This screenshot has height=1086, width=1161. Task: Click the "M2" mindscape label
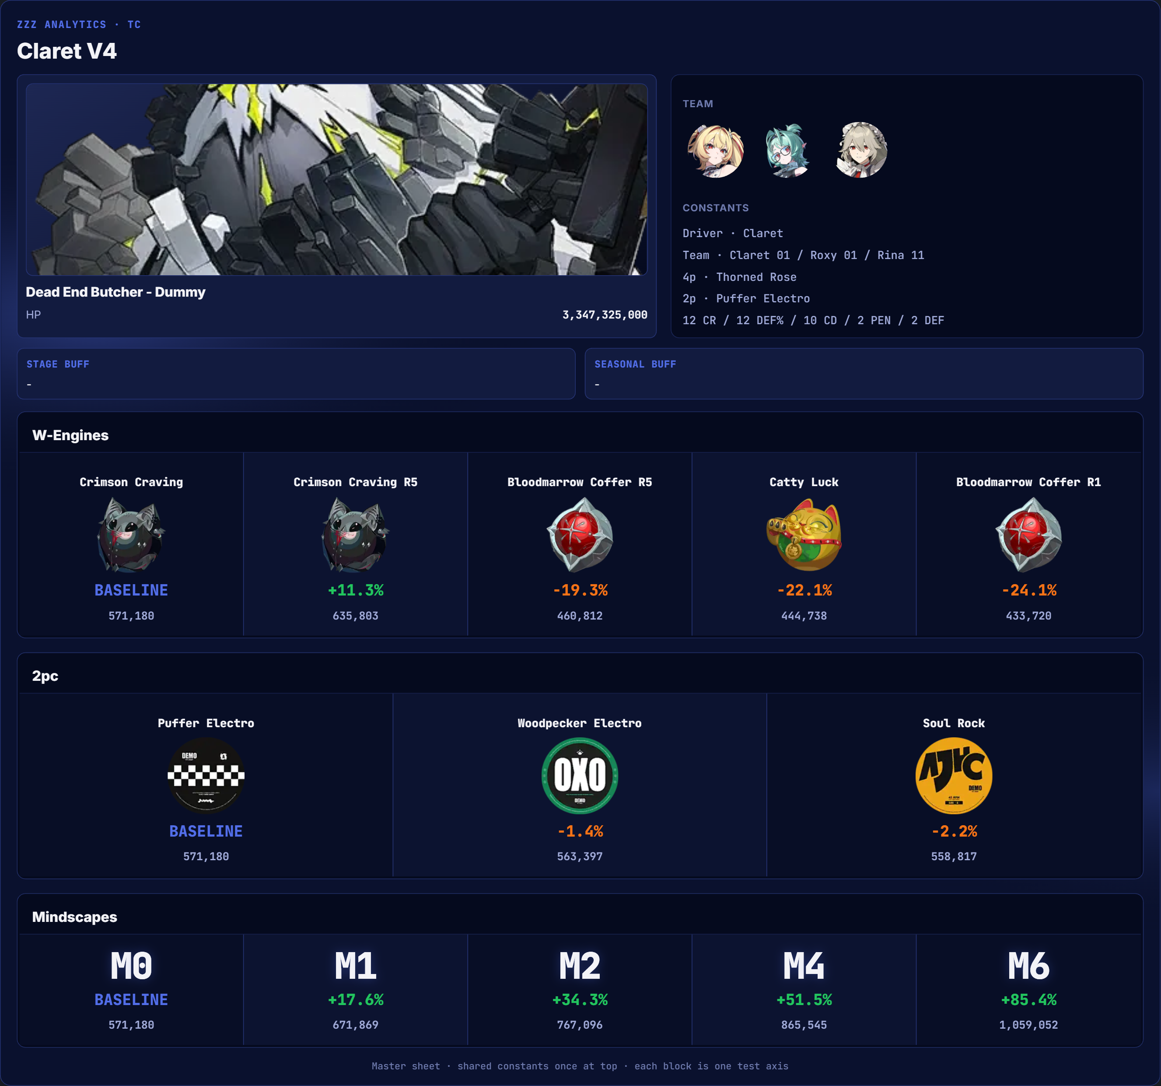(580, 966)
